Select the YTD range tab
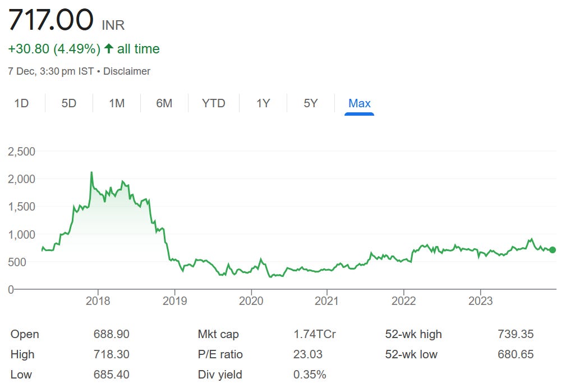The width and height of the screenshot is (561, 383). click(x=214, y=103)
